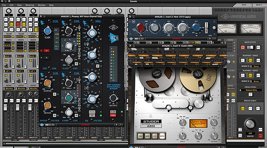
Task: Toggle the red -20 pad button on 212L
Action: click(46, 51)
